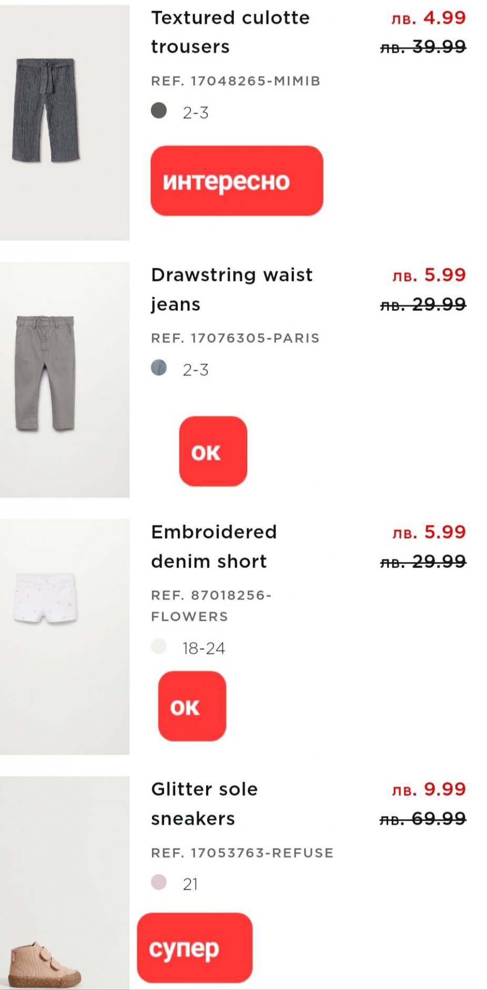Select dark grey color swatch for culotte trousers
This screenshot has width=487, height=990.
159,110
